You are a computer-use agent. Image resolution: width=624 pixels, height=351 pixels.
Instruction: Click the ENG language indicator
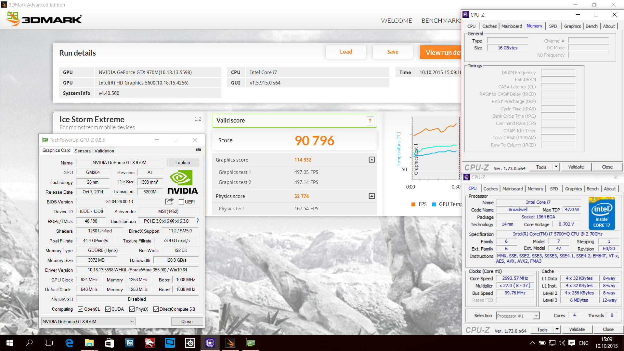click(x=584, y=343)
